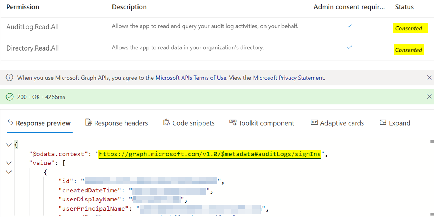Click the Consented status for Directory.Read.All
Image resolution: width=434 pixels, height=217 pixels.
(x=409, y=50)
